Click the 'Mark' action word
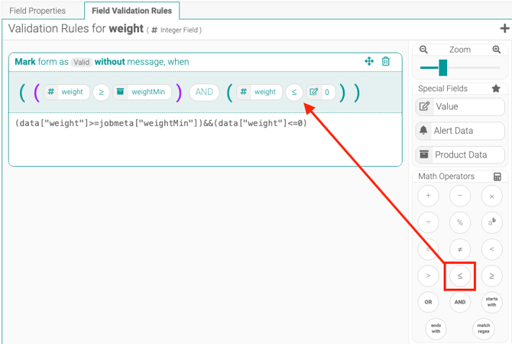 tap(25, 62)
